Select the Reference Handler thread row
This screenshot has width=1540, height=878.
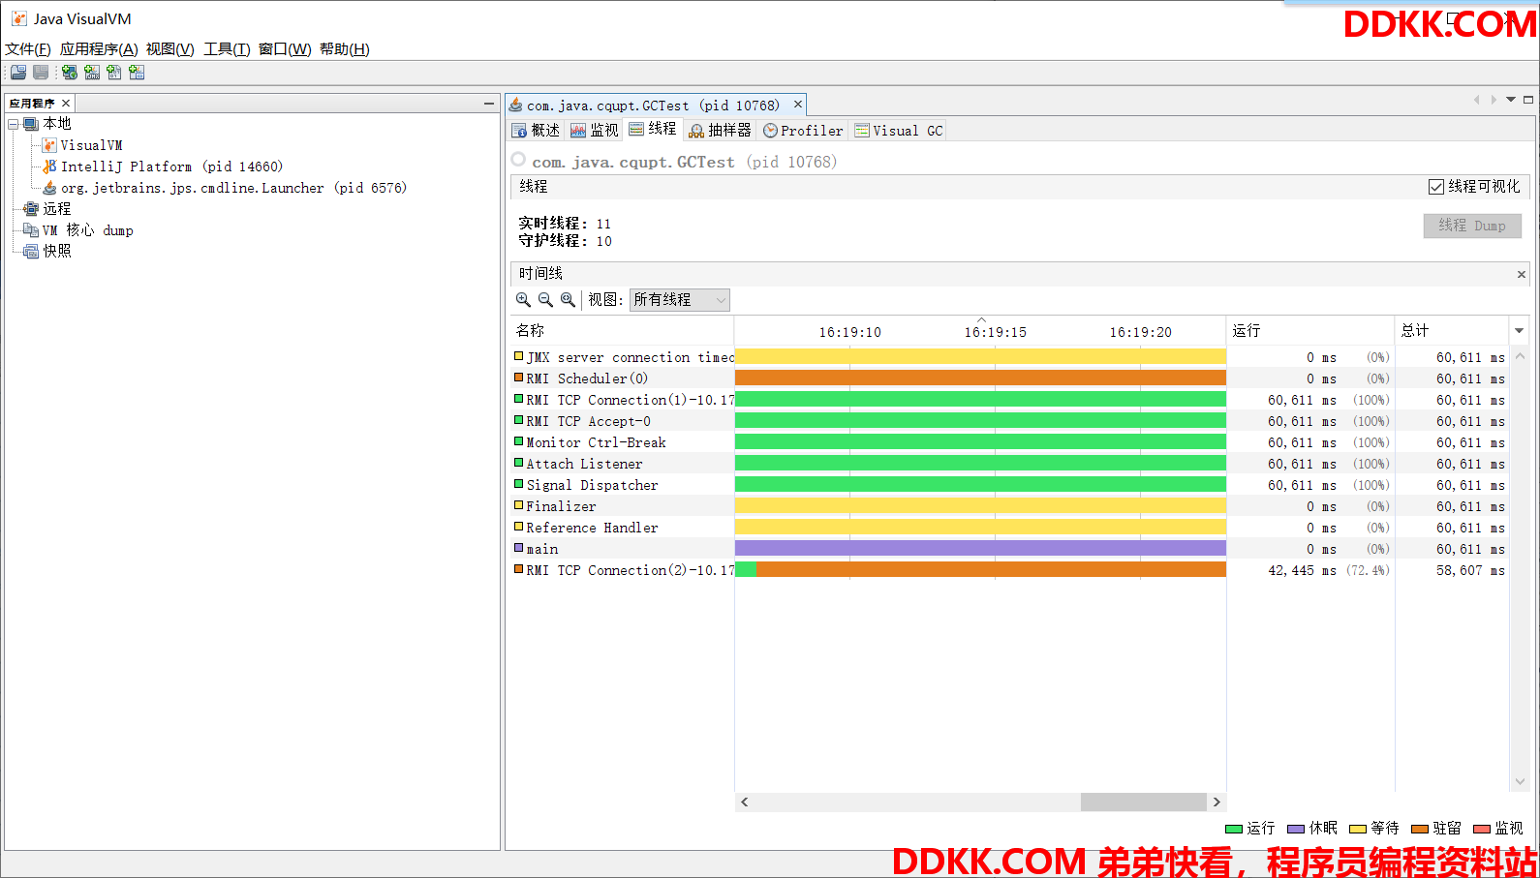[1009, 528]
